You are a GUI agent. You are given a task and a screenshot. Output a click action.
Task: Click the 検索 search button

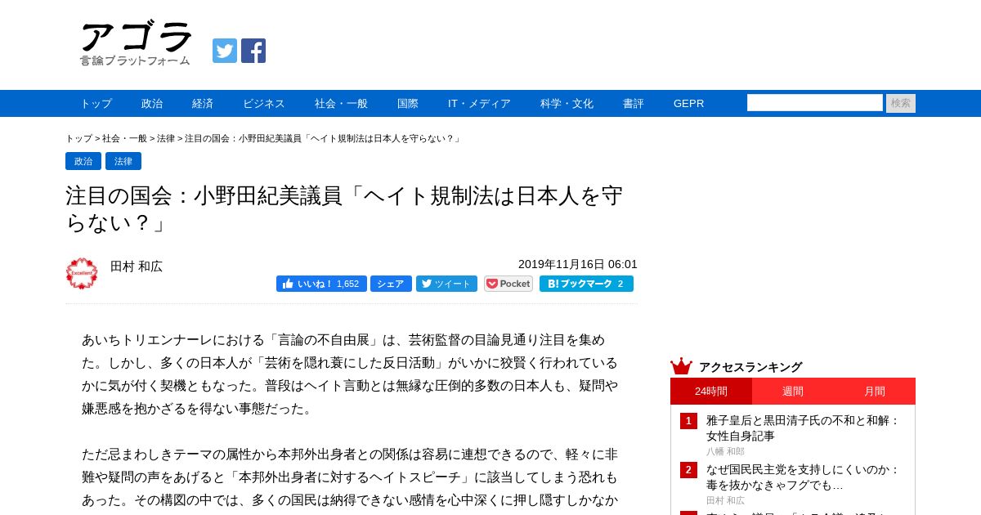pos(901,103)
